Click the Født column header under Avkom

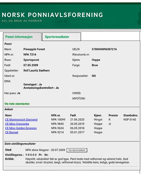(73, 115)
